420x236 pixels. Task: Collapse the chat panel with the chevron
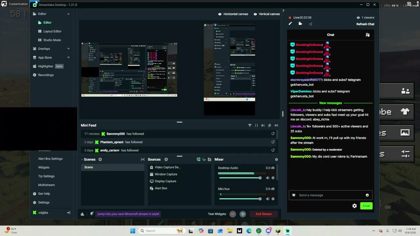pyautogui.click(x=283, y=10)
